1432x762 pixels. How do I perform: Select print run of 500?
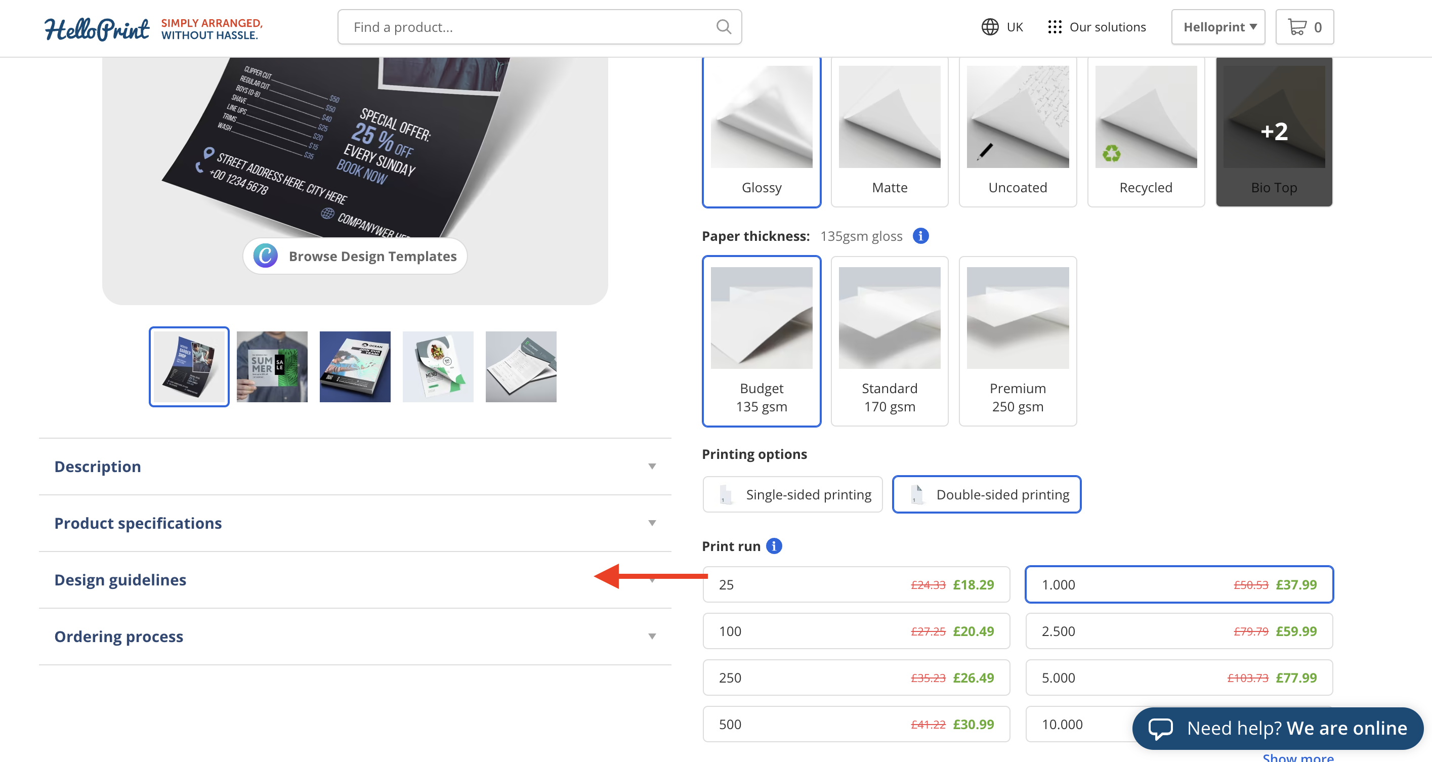pyautogui.click(x=856, y=724)
